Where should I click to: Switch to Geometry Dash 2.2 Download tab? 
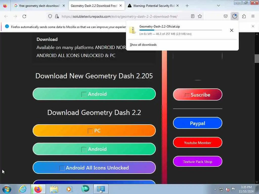pyautogui.click(x=97, y=6)
